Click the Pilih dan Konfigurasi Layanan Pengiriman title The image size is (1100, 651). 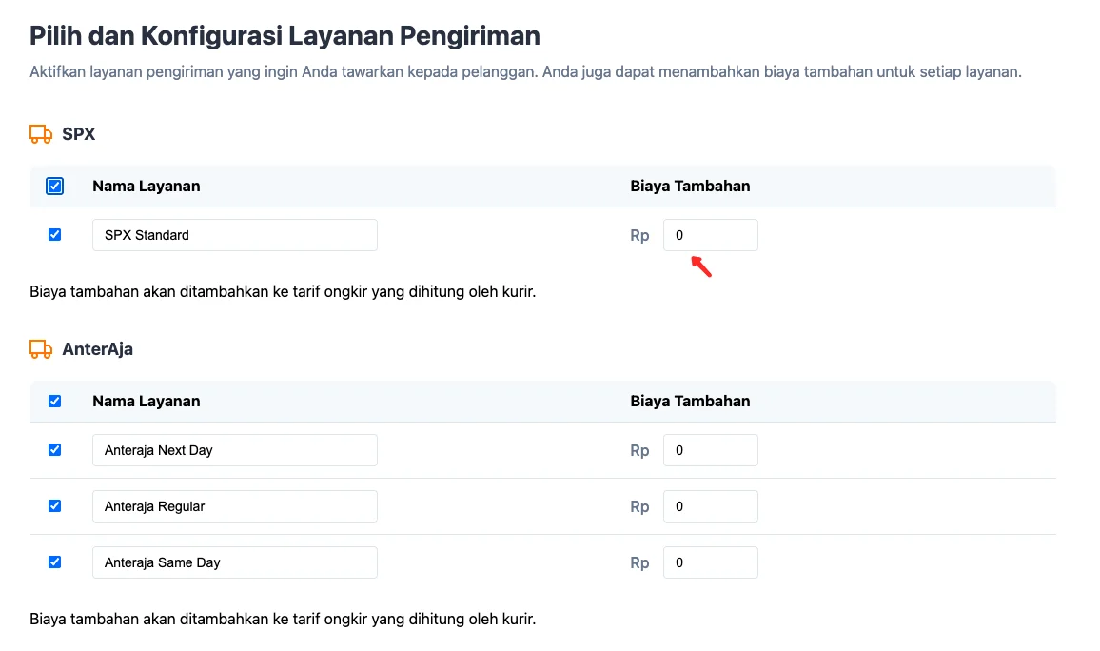tap(285, 35)
